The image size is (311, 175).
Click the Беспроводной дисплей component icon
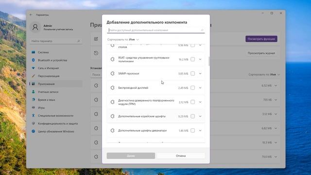pos(112,87)
